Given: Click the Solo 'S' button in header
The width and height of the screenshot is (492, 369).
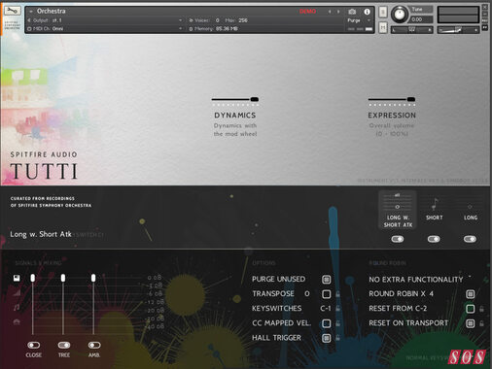Looking at the screenshot, I should pyautogui.click(x=383, y=13).
